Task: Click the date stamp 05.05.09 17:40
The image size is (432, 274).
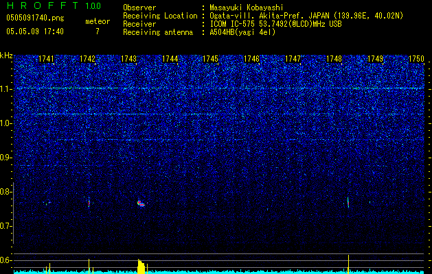Action: 35,32
